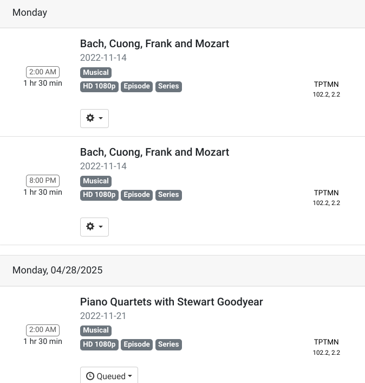Click Series badge on first Bach episode
Screen dimensions: 365x383
point(168,86)
